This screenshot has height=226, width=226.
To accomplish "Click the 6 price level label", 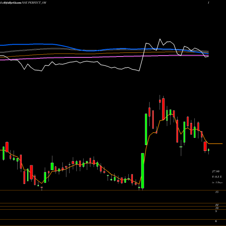I will click(x=216, y=221).
